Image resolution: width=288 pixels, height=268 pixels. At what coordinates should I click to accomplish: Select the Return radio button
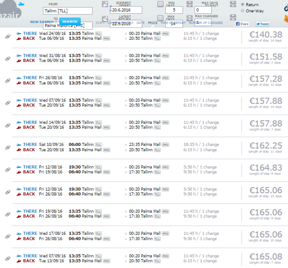coord(243,5)
